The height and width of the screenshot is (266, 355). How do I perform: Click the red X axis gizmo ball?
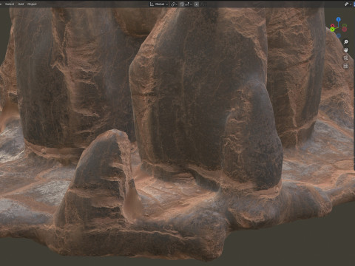pyautogui.click(x=333, y=26)
